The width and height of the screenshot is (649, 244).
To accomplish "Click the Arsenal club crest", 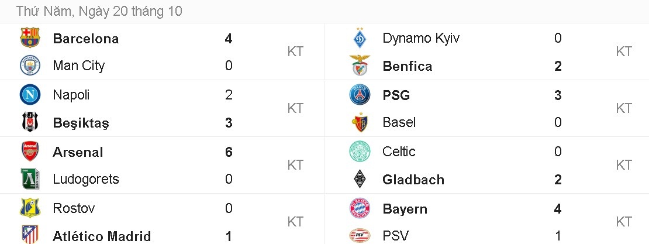I will click(30, 152).
